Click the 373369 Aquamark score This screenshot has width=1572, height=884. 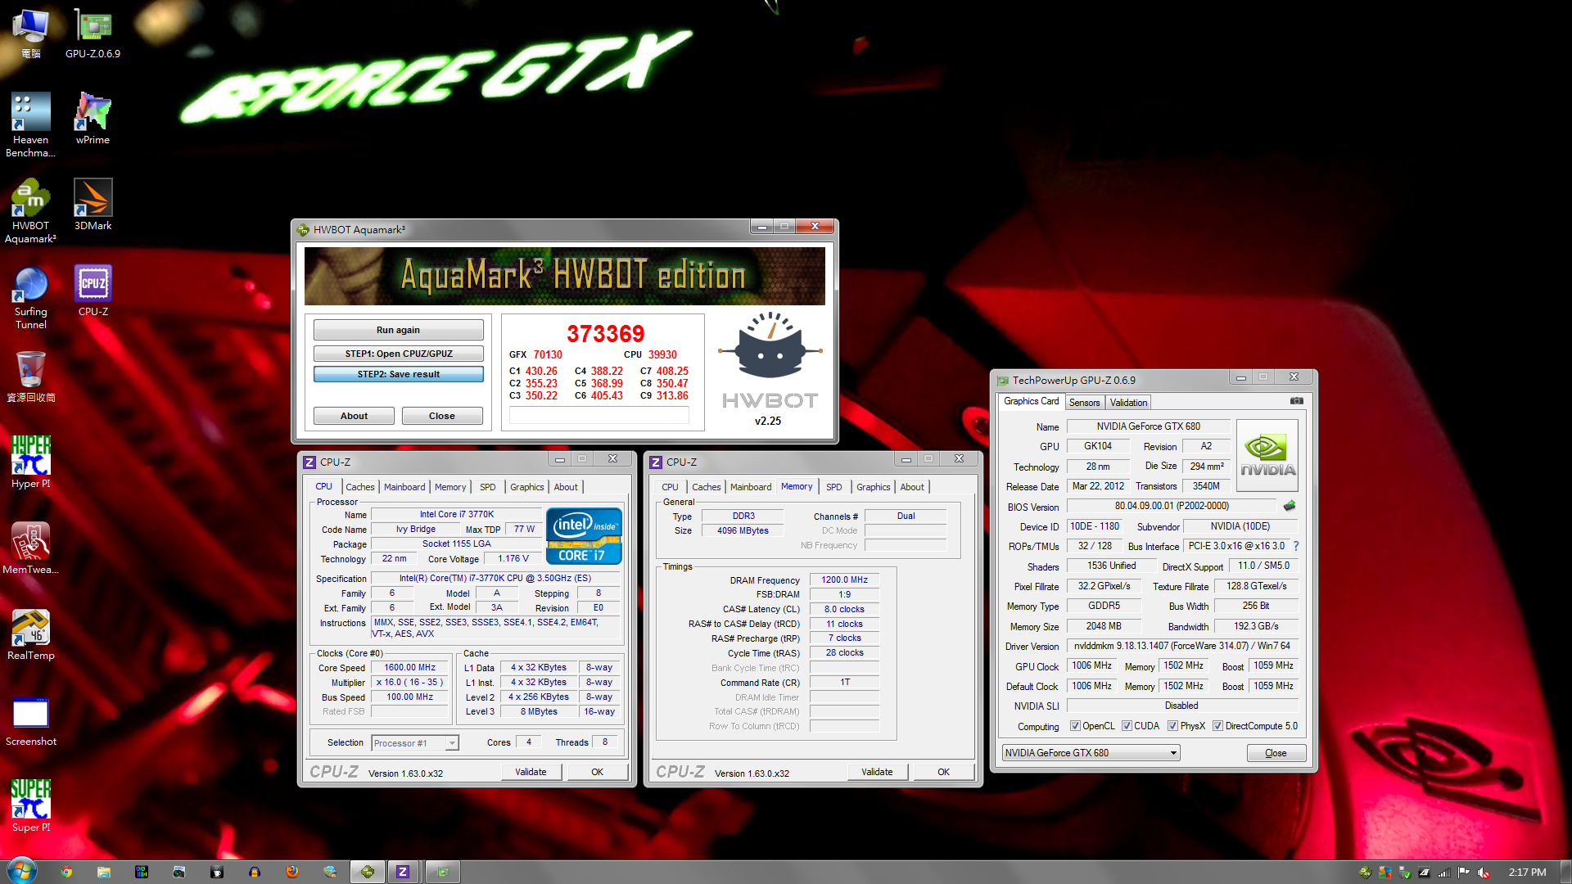click(606, 333)
